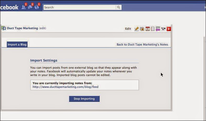Select the Import a Blog tab
This screenshot has height=121, width=206.
coord(17,44)
